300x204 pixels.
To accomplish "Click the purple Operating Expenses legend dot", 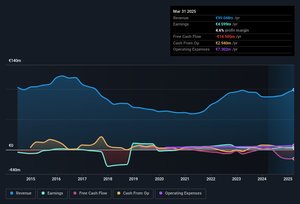I will [x=161, y=193].
